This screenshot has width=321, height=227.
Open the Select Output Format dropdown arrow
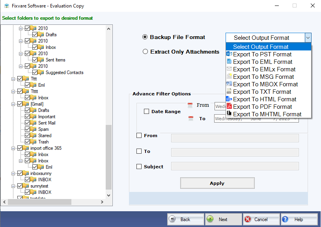coord(309,37)
